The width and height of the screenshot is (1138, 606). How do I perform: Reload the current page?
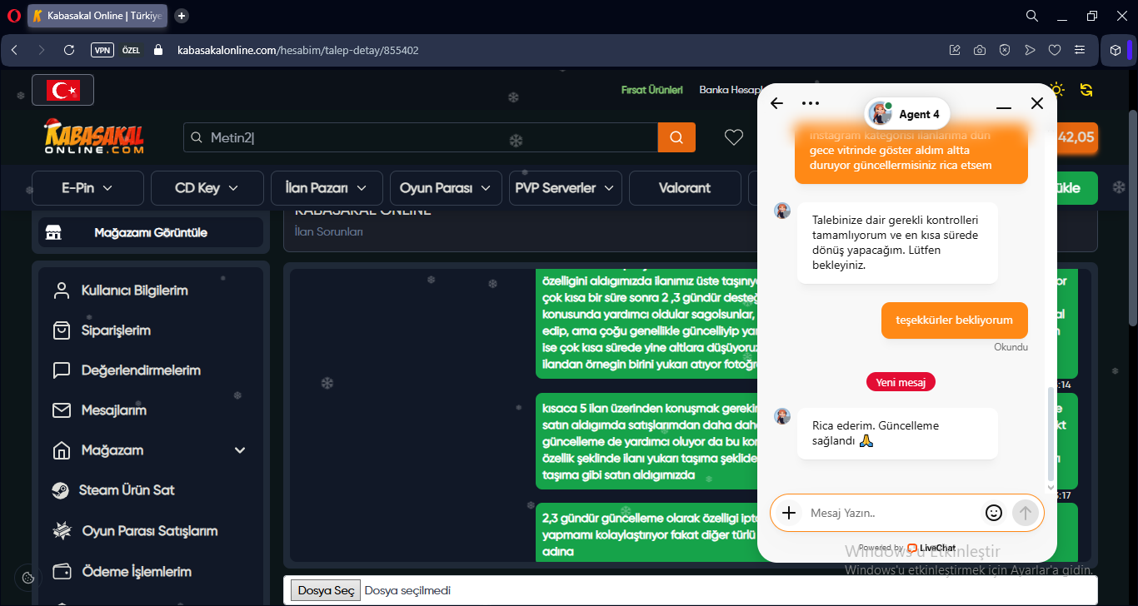coord(69,50)
